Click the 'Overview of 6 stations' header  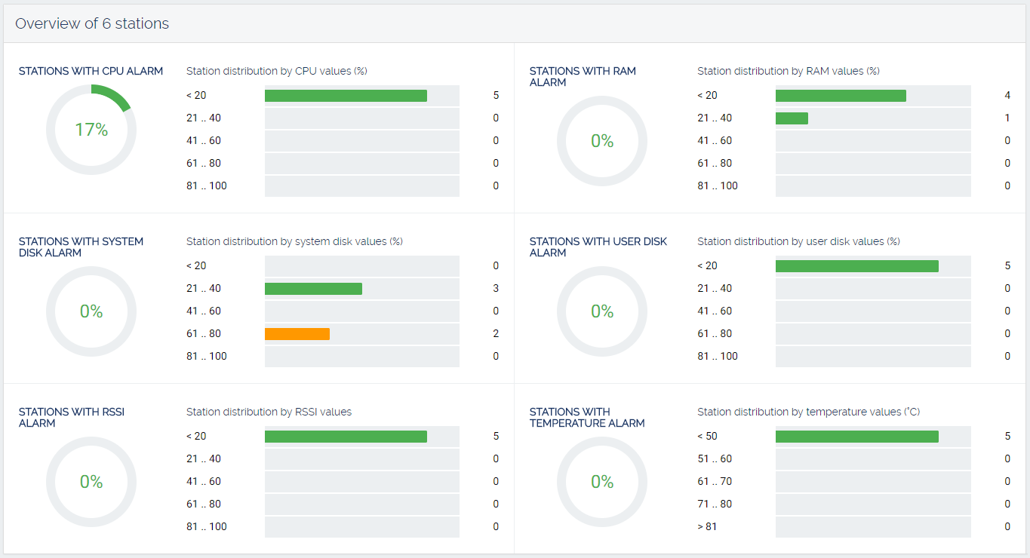[92, 24]
